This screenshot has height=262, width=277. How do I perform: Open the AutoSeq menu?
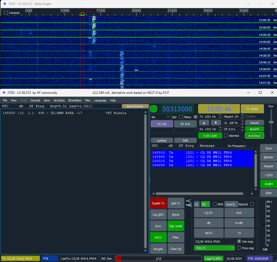click(59, 100)
